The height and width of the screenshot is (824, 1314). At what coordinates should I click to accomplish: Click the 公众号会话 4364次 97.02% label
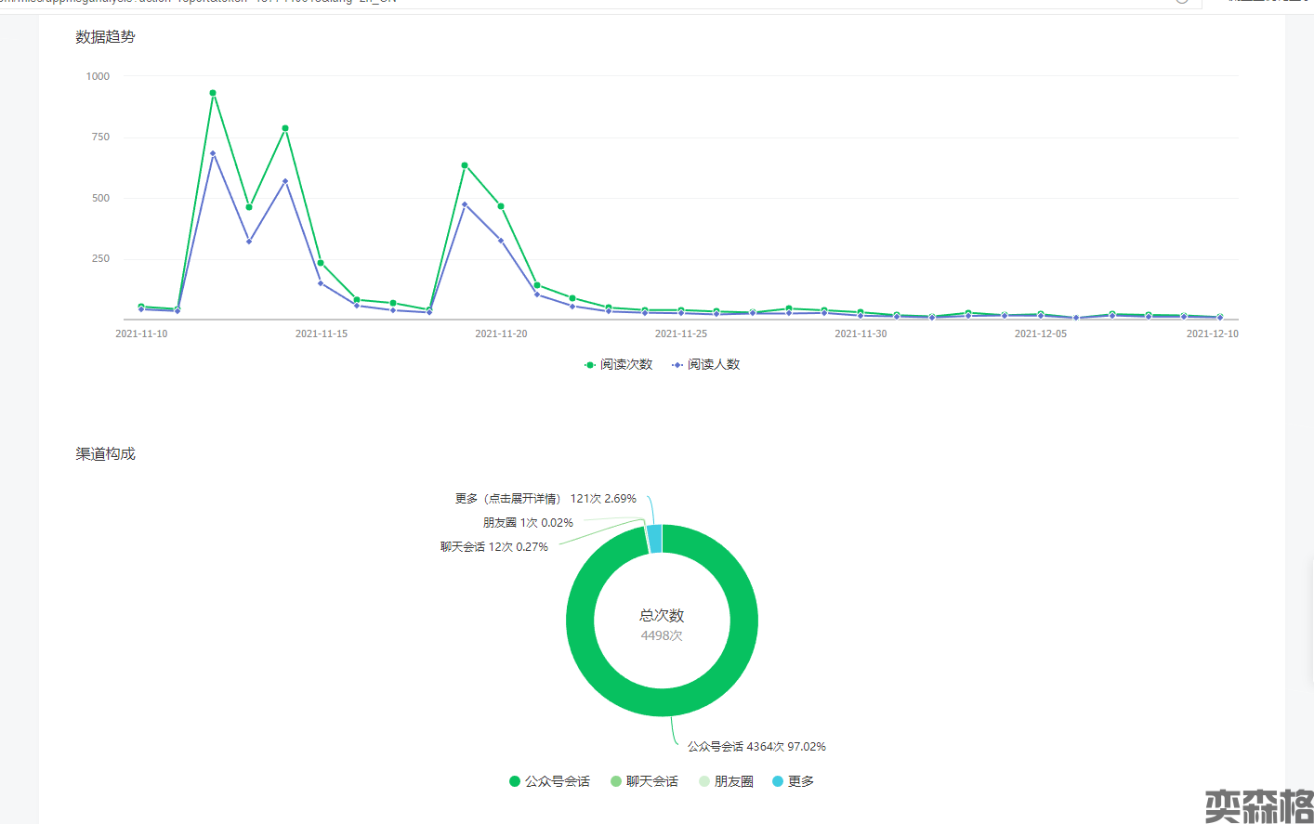[x=756, y=747]
